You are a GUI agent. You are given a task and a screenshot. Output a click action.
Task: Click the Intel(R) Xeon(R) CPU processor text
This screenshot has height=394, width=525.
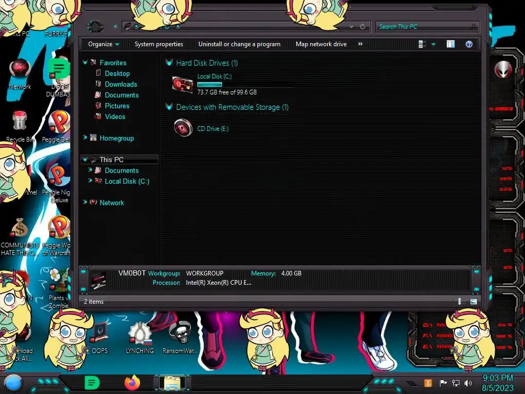[218, 283]
